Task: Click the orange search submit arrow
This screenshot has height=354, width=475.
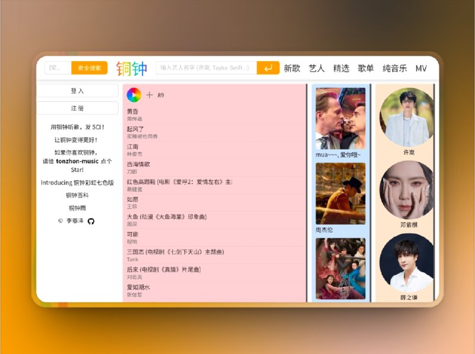Action: click(267, 68)
